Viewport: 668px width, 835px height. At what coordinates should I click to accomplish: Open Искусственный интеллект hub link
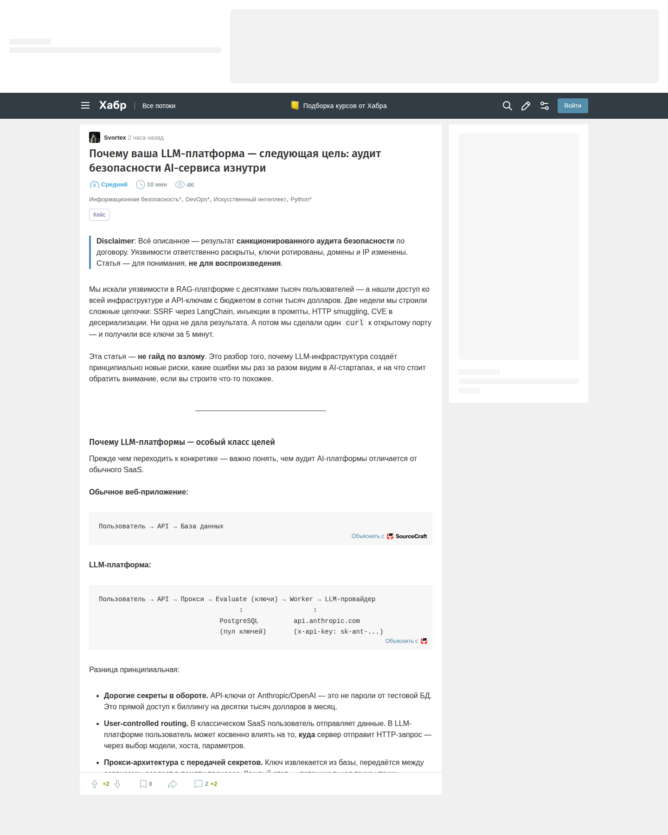(x=250, y=199)
